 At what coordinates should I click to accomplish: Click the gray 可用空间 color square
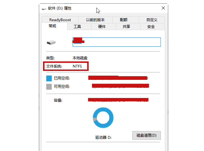[49, 87]
